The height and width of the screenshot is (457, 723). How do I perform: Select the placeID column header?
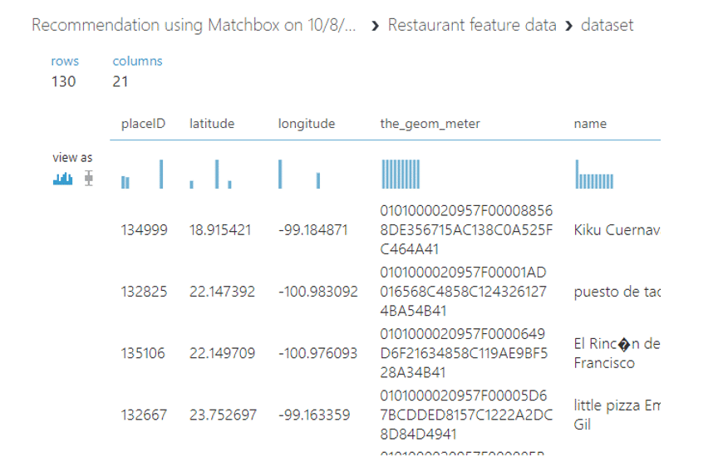click(x=143, y=124)
